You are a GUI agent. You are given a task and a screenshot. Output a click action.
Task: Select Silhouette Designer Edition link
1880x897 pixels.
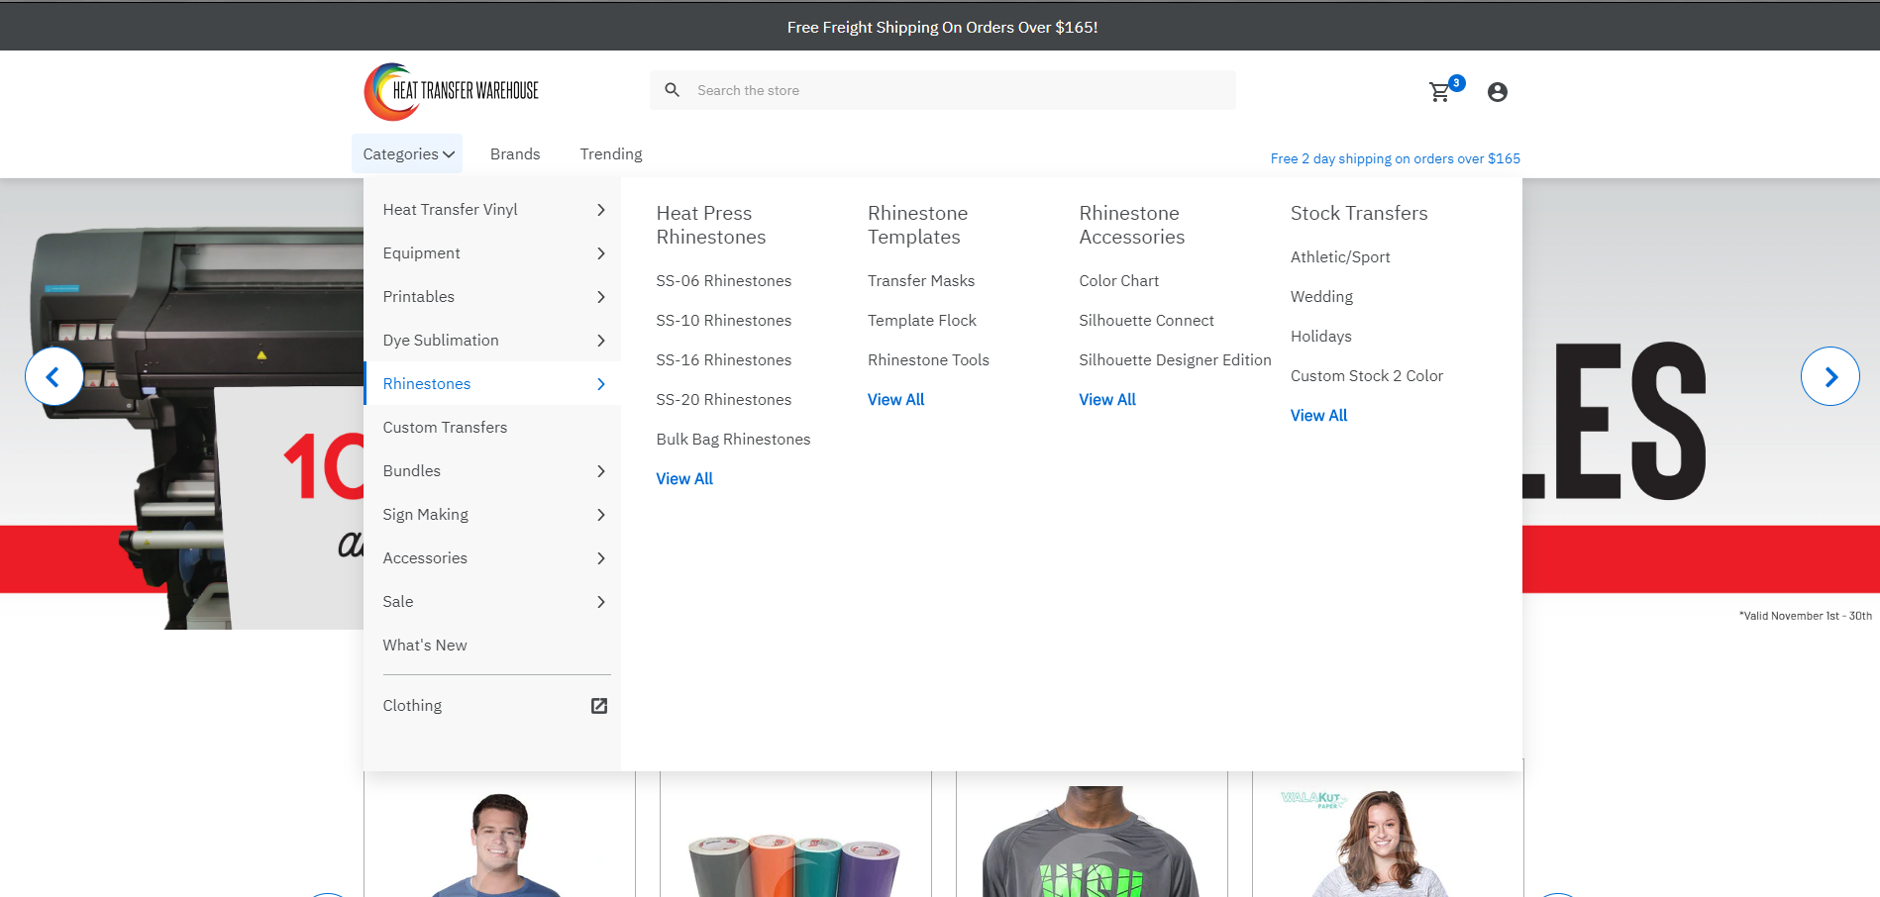point(1175,360)
